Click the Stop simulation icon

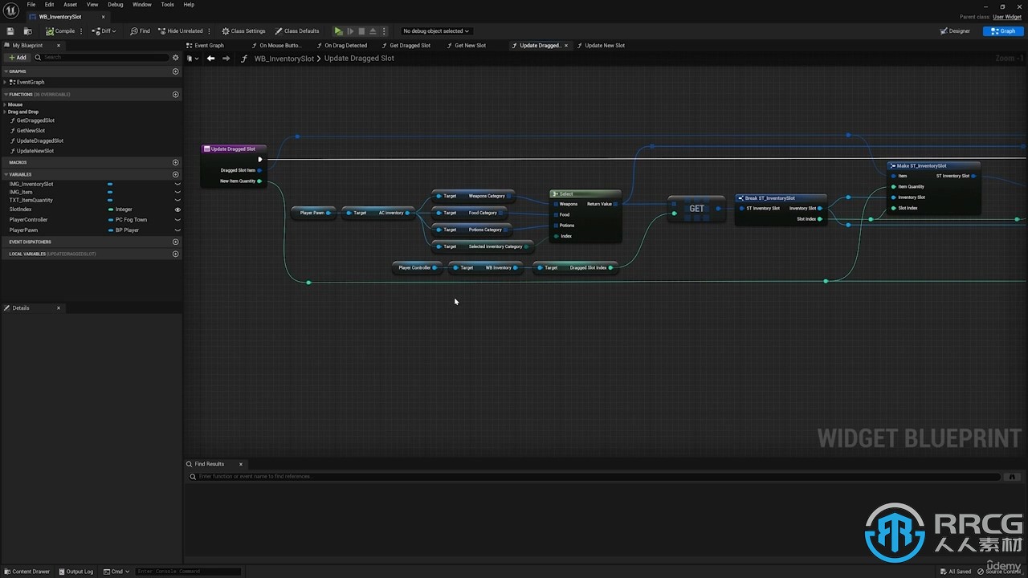361,31
